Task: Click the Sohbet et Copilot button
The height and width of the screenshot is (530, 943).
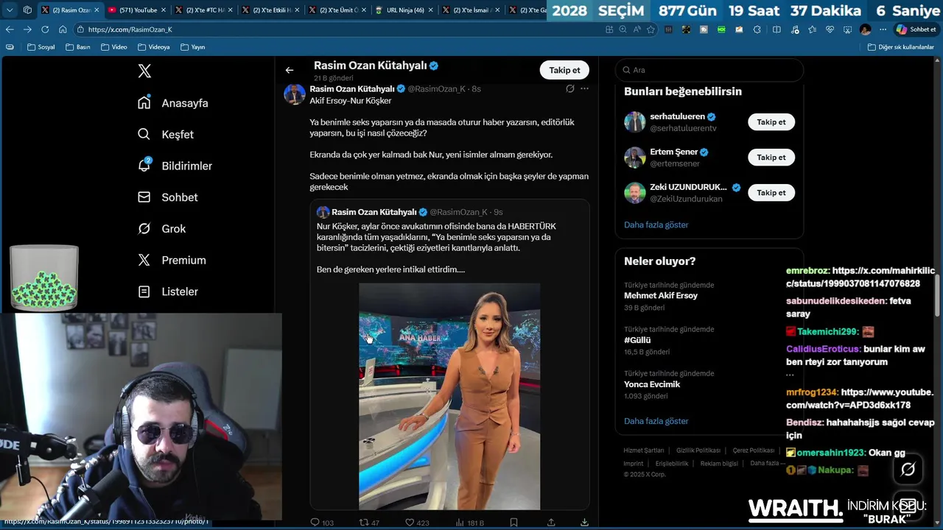Action: click(x=916, y=29)
